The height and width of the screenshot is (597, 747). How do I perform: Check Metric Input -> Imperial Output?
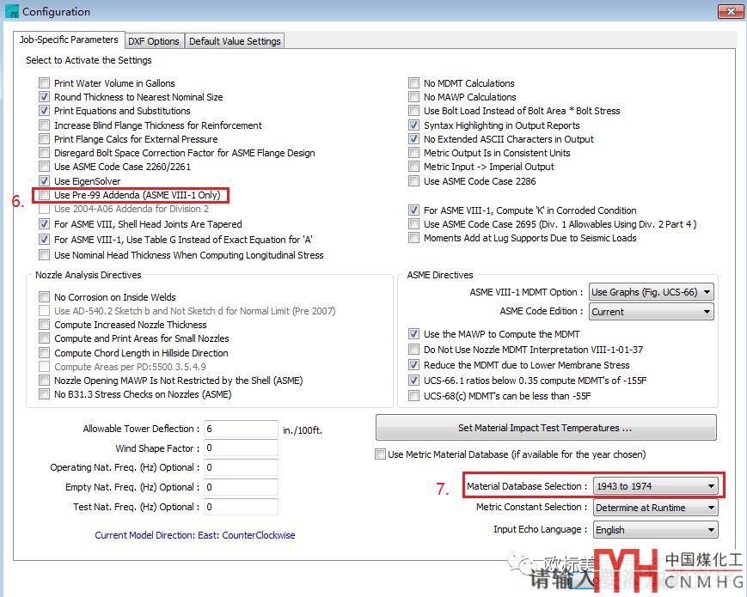pos(414,167)
